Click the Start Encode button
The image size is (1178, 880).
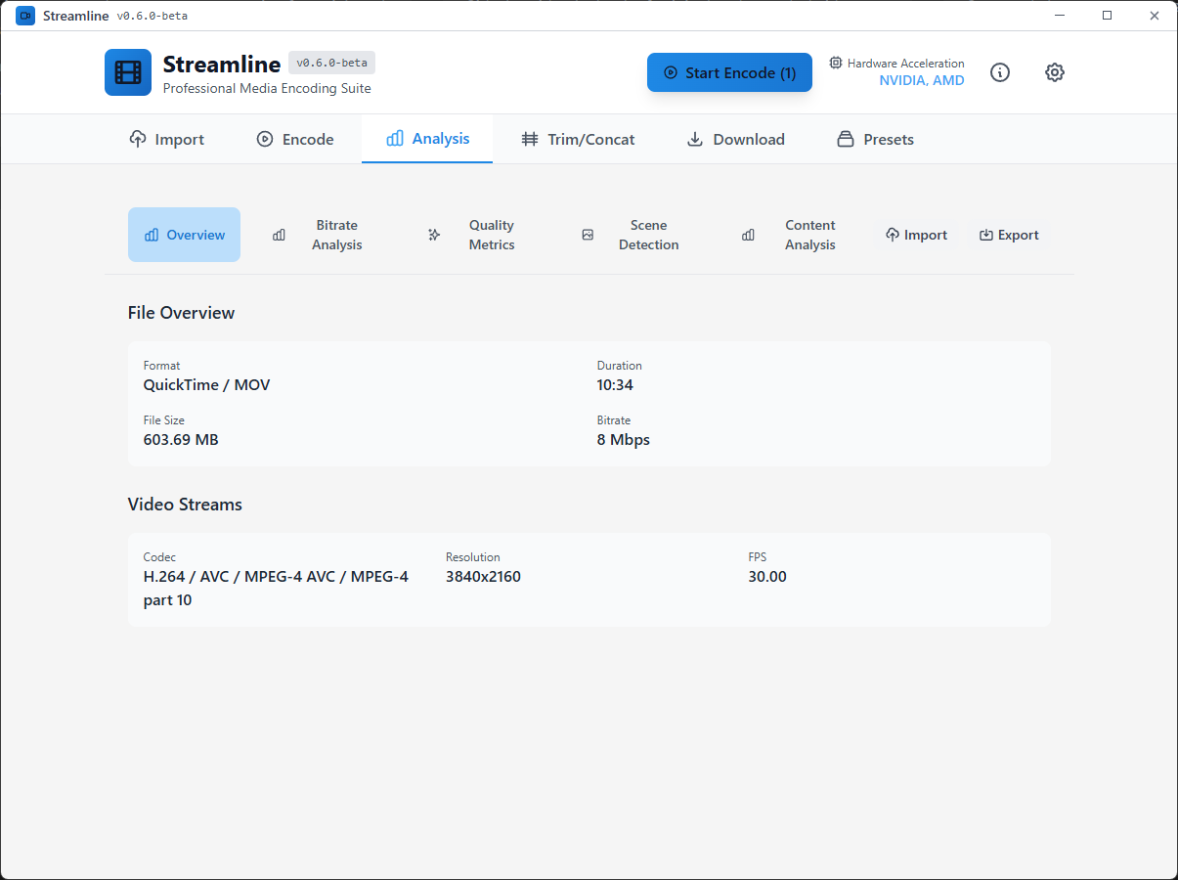pos(729,72)
